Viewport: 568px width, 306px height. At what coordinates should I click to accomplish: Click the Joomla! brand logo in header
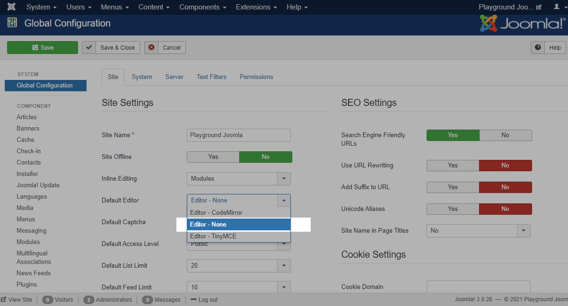(x=522, y=23)
